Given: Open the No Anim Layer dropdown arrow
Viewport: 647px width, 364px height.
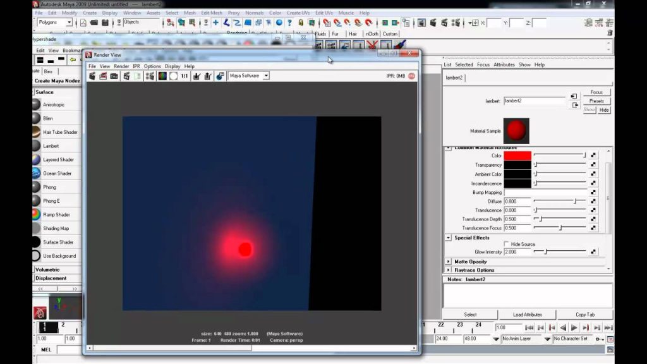Looking at the screenshot, I should click(x=496, y=339).
